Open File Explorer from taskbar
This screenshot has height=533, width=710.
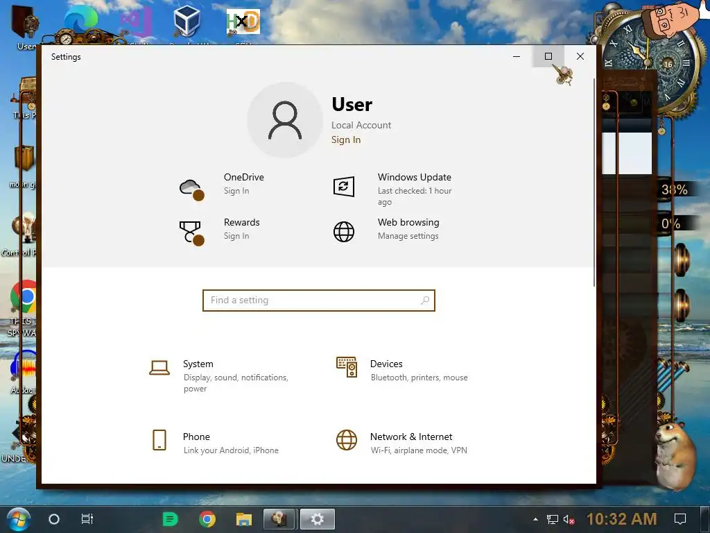coord(243,519)
